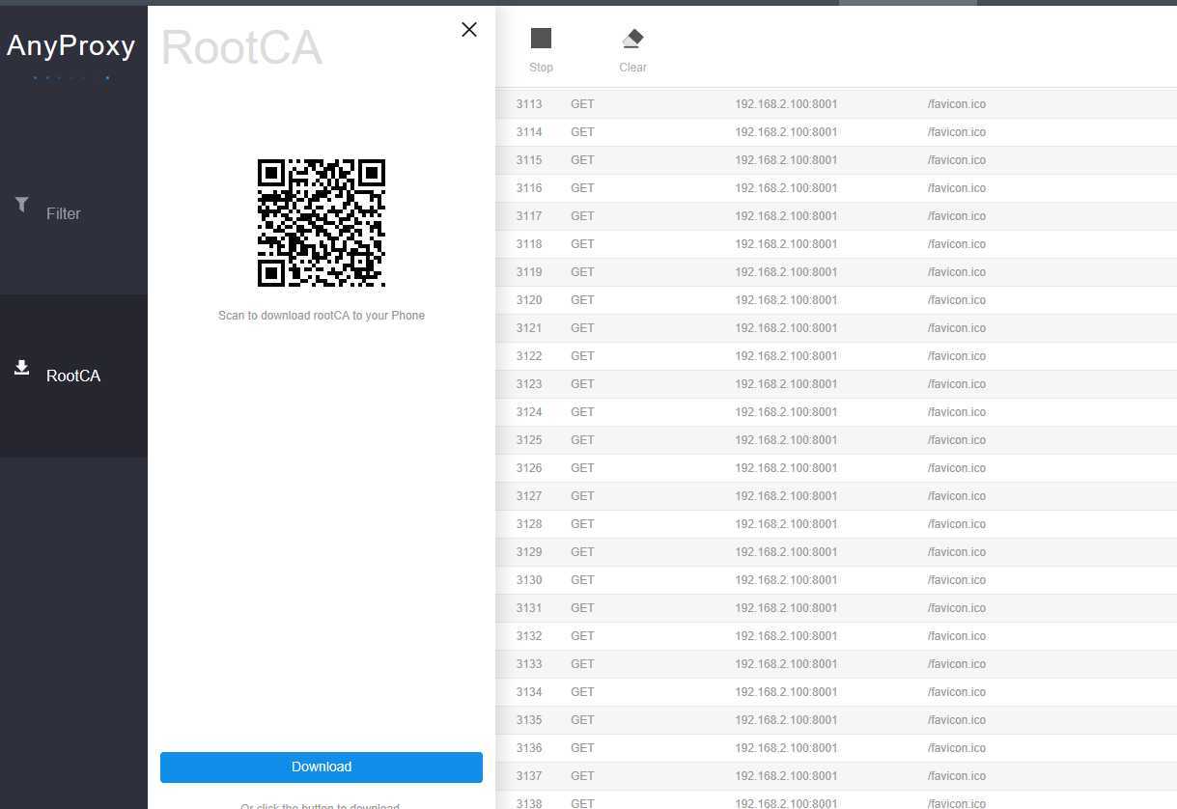
Task: Click GET method in row 3115
Action: (x=582, y=160)
